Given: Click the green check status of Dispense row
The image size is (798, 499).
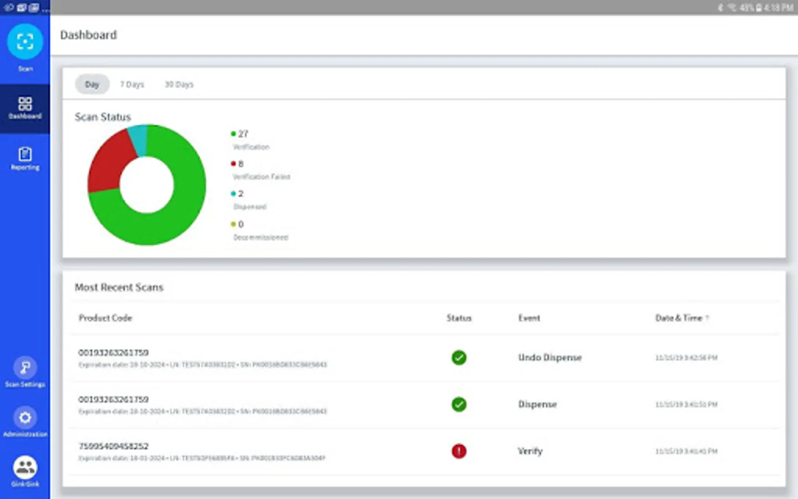Looking at the screenshot, I should pos(459,404).
